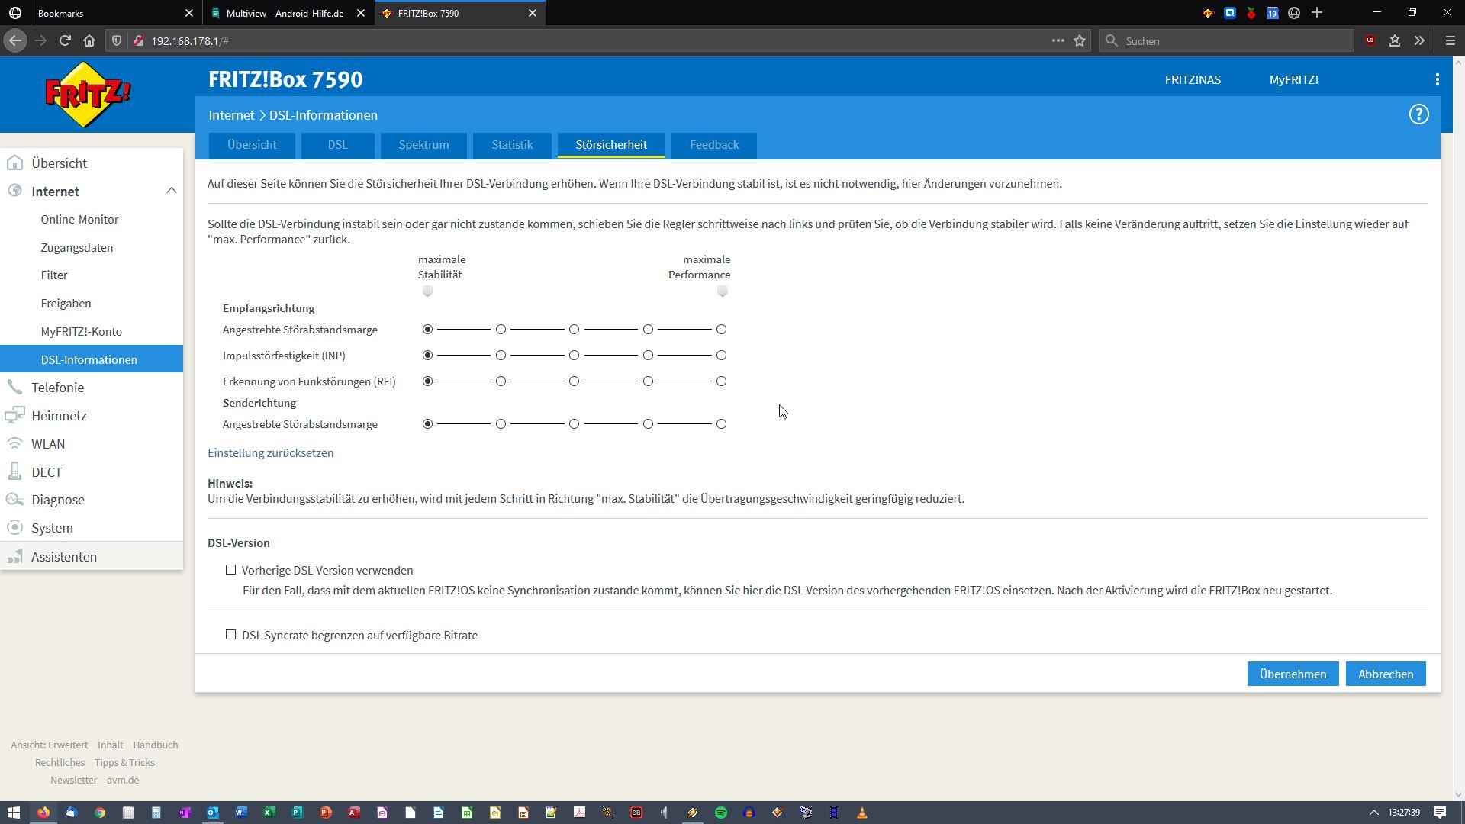
Task: Click the Übernehmen button
Action: pyautogui.click(x=1293, y=674)
